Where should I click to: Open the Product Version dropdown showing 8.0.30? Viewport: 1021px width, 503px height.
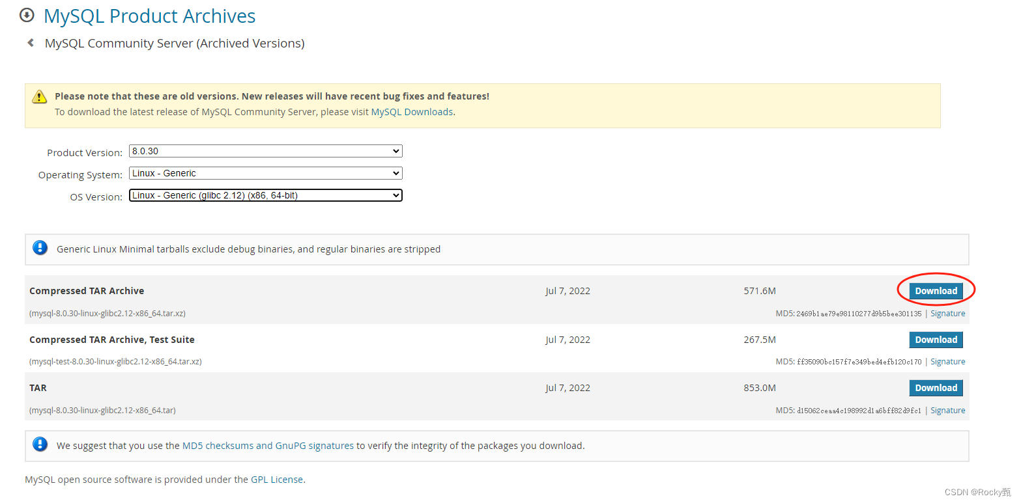coord(266,151)
